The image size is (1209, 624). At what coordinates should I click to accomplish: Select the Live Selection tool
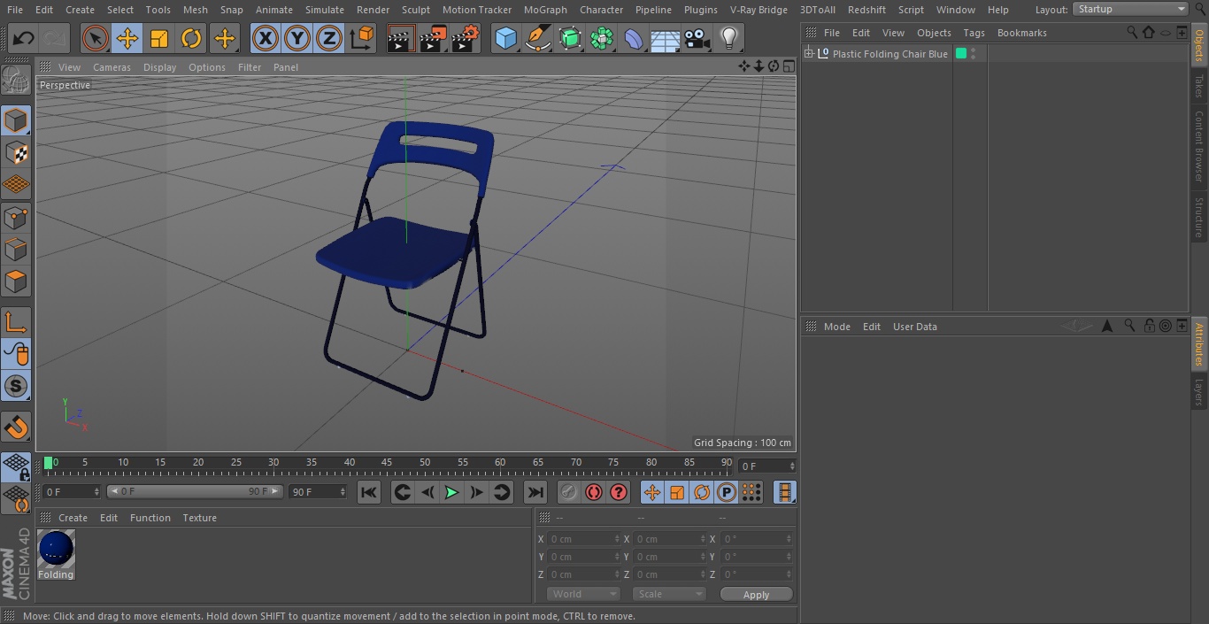coord(96,38)
